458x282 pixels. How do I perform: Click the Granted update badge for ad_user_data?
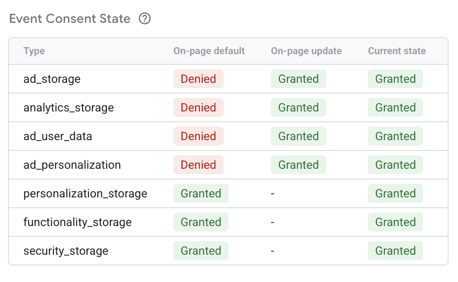pyautogui.click(x=298, y=137)
